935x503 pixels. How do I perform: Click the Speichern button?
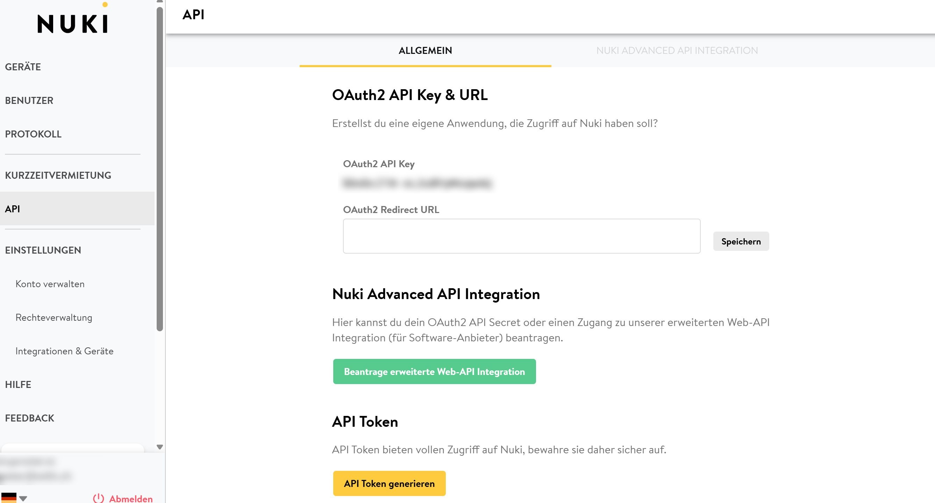741,241
